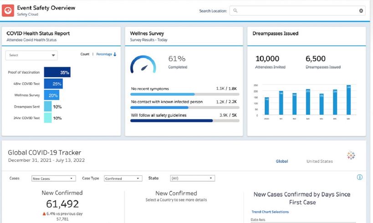
Task: Click the Date Axis label
Action: click(x=258, y=220)
